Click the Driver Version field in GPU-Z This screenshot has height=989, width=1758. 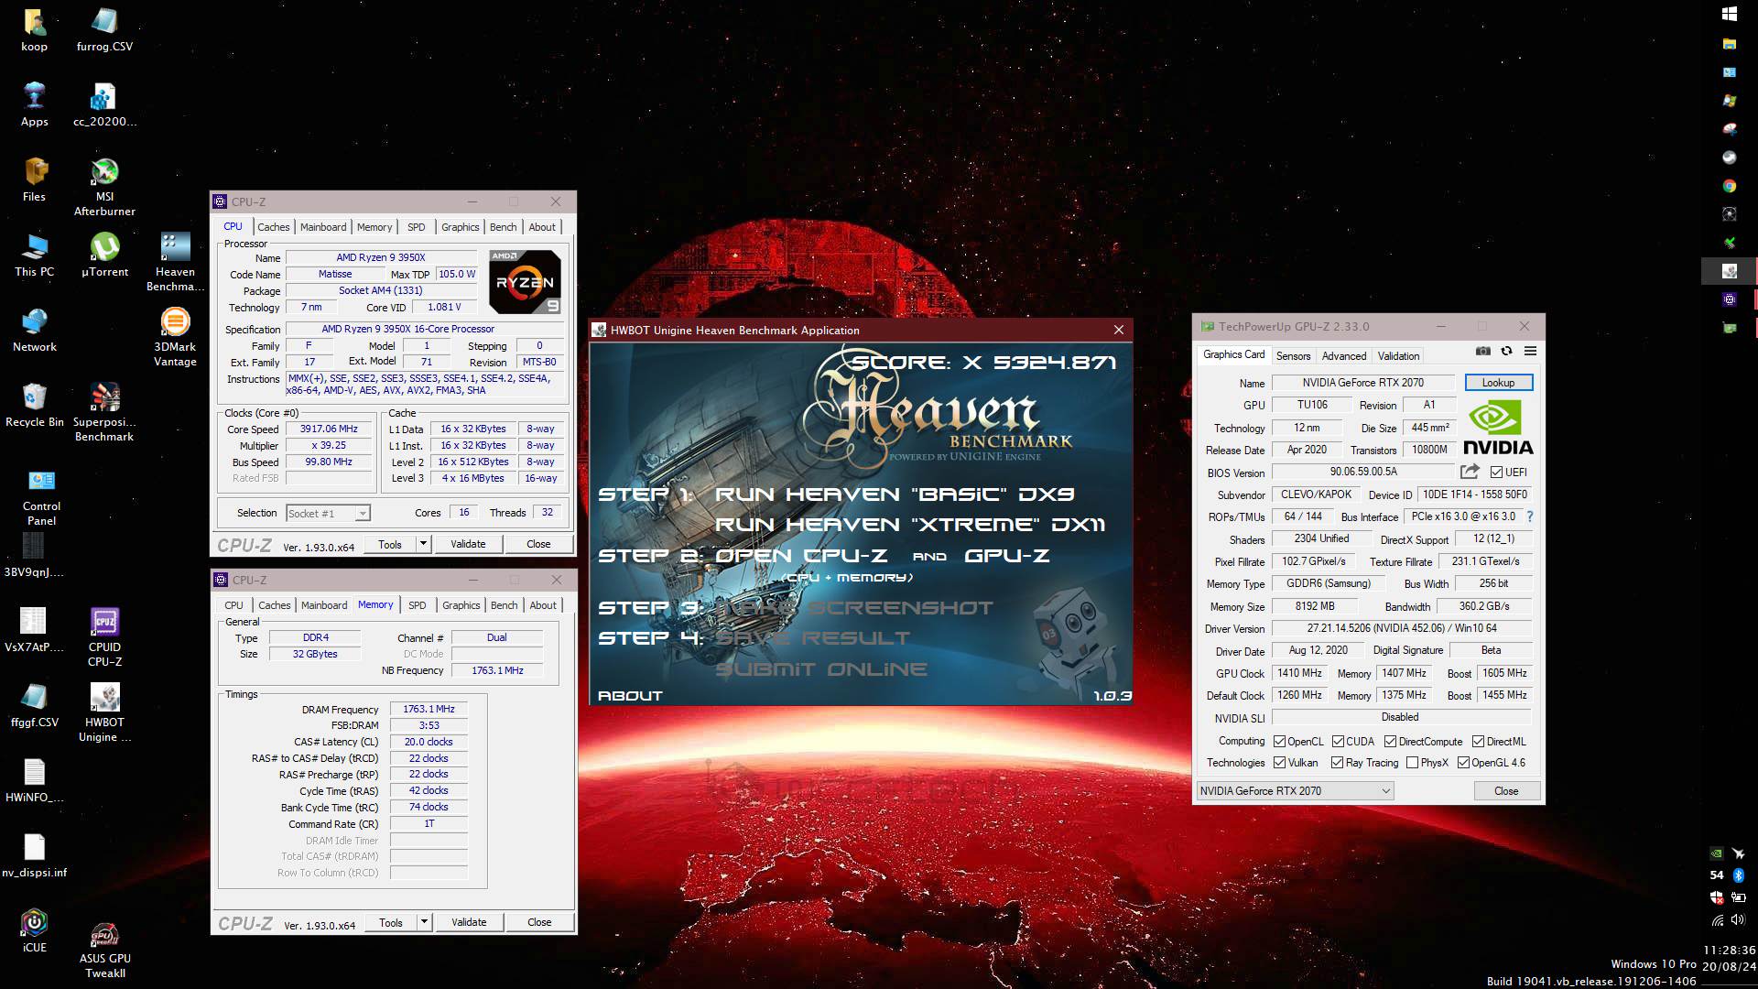coord(1402,629)
